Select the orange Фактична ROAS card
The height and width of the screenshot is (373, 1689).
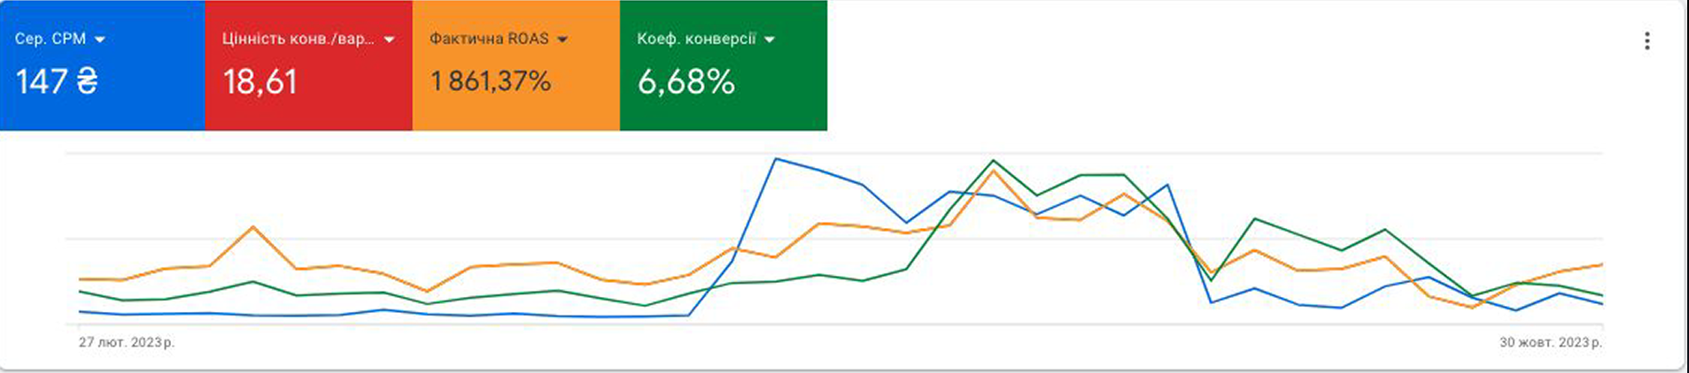pyautogui.click(x=516, y=65)
